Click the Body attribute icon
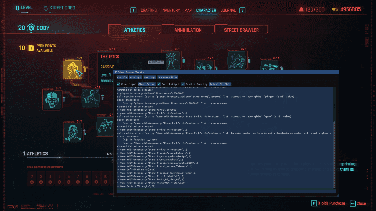The height and width of the screenshot is (211, 376). click(31, 28)
